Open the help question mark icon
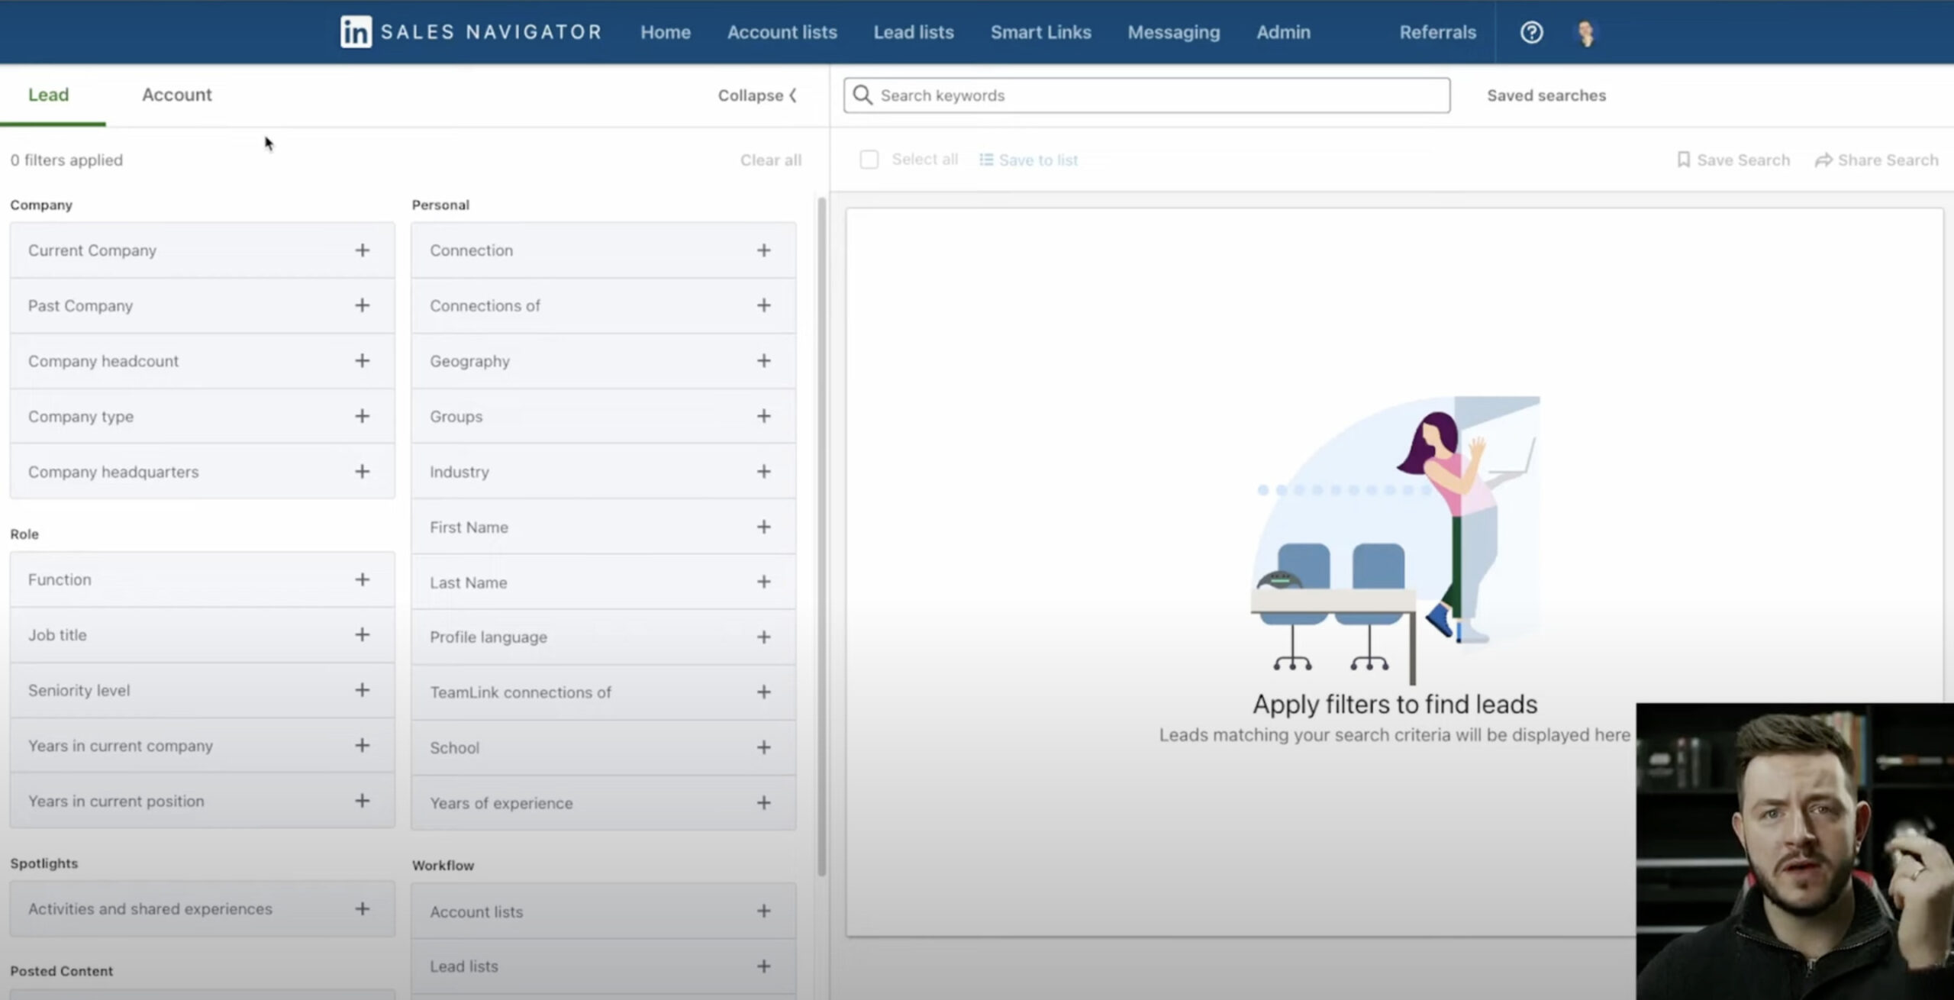 coord(1531,32)
